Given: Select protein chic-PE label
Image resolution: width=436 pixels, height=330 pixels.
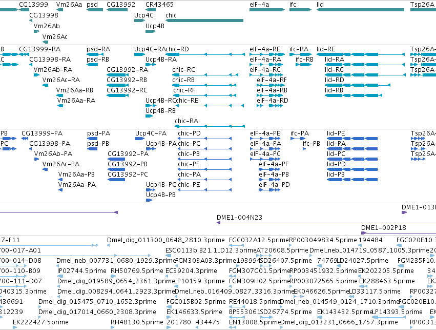Looking at the screenshot, I should coord(189,185).
